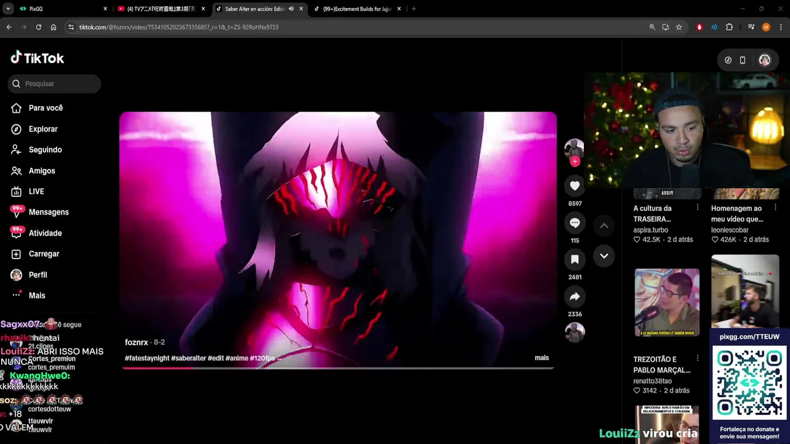
Task: Open the thumbnail above the pixgg QR code
Action: (x=745, y=291)
